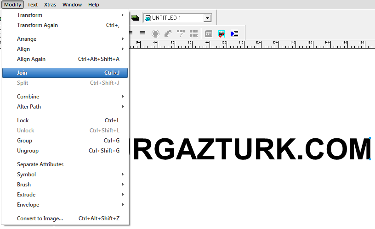
Task: Choose Transform Again
Action: click(x=65, y=25)
